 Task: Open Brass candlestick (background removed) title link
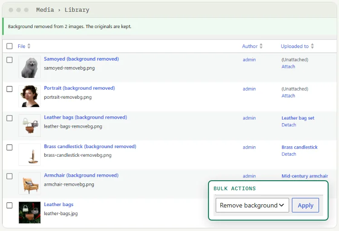[x=90, y=146]
